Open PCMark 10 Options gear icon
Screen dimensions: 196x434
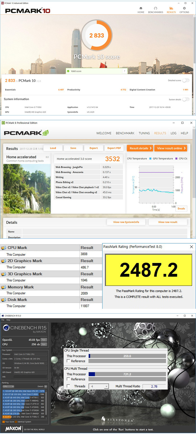(x=184, y=8)
